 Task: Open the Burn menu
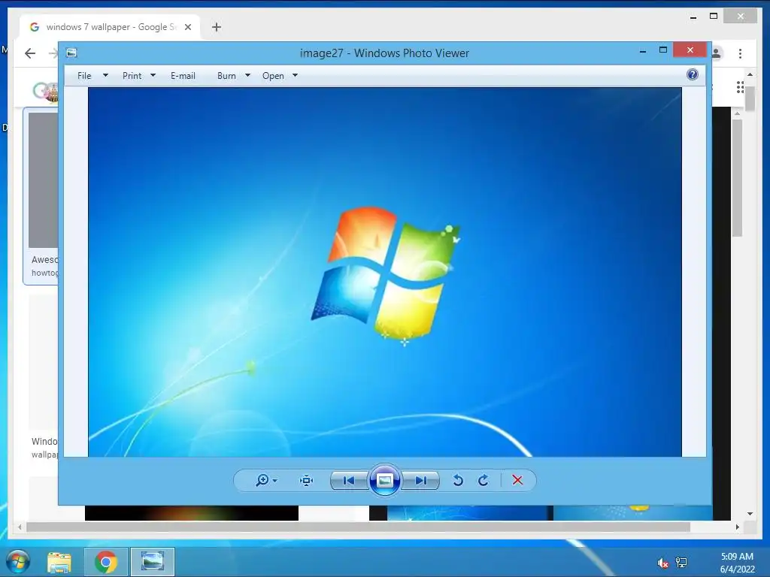pyautogui.click(x=226, y=76)
